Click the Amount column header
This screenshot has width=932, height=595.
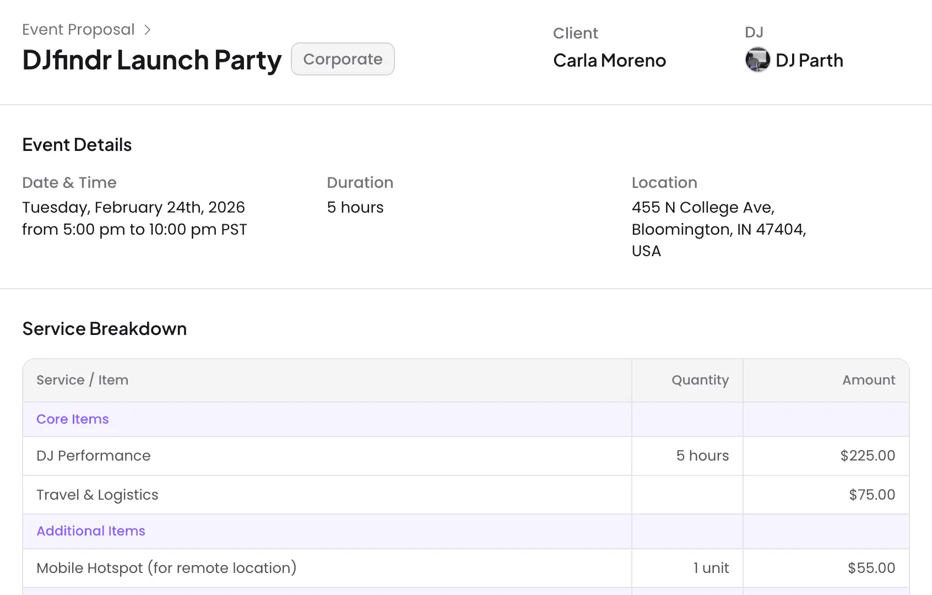tap(869, 380)
